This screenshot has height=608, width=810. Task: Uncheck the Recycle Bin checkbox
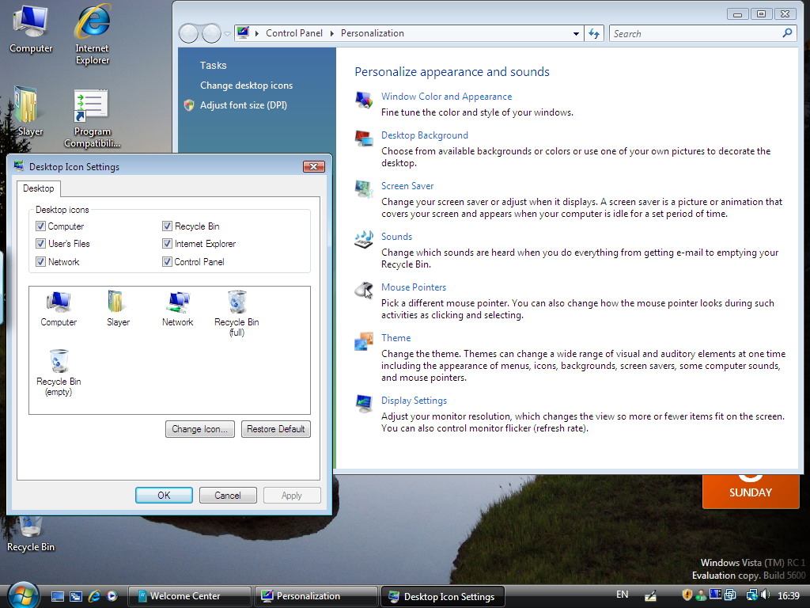coord(167,226)
